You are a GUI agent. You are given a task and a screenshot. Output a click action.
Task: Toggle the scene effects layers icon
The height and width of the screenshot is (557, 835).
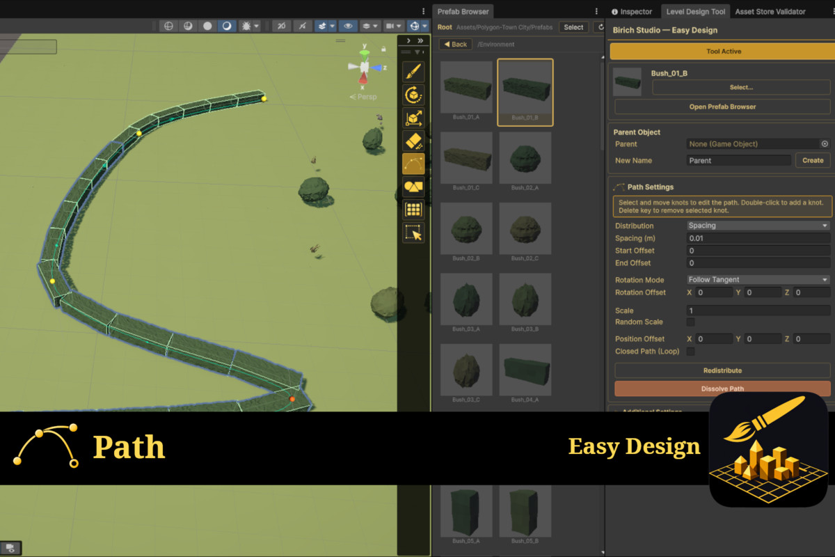tap(321, 26)
